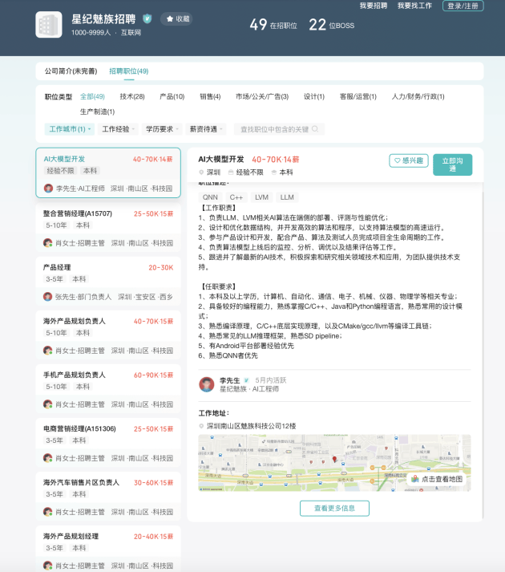Click 李先生 recruiter avatar in job detail
Screen dimensions: 505x572
click(206, 384)
